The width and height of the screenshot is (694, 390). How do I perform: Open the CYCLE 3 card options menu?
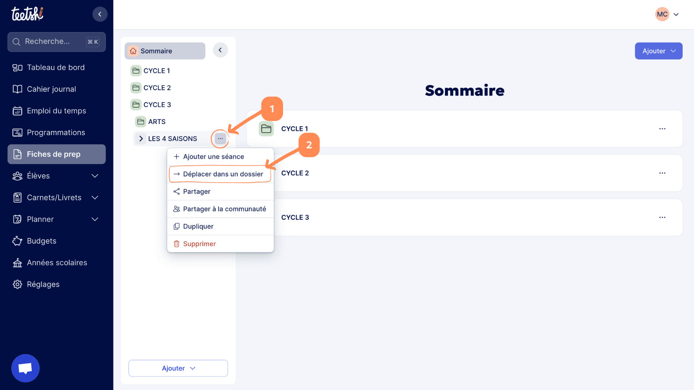[x=662, y=217]
